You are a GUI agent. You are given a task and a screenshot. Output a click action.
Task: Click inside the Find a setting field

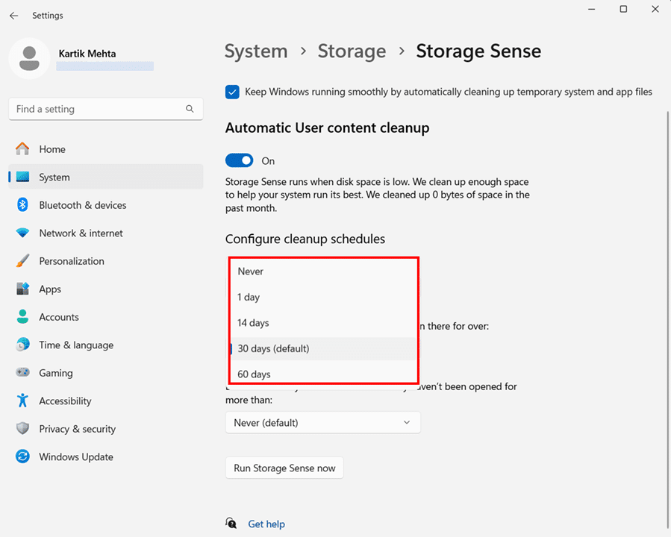[x=97, y=108]
